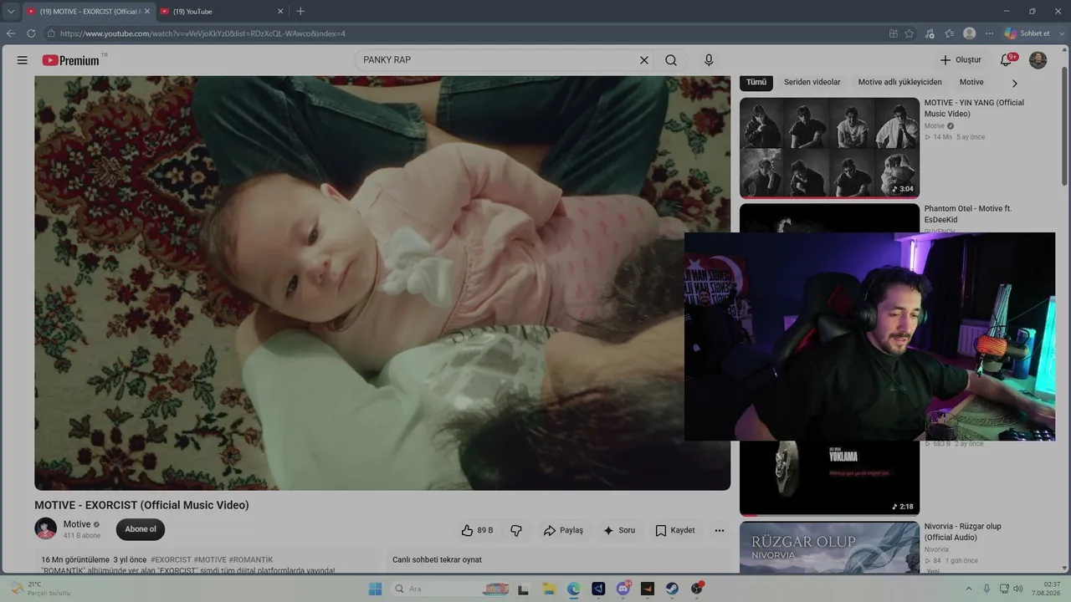Show hidden system tray icons
This screenshot has height=602, width=1071.
pyautogui.click(x=969, y=589)
